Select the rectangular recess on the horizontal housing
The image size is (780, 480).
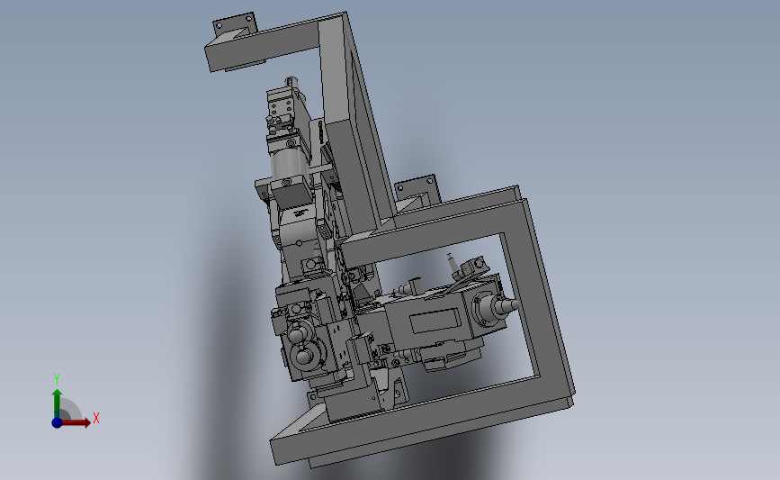[436, 321]
